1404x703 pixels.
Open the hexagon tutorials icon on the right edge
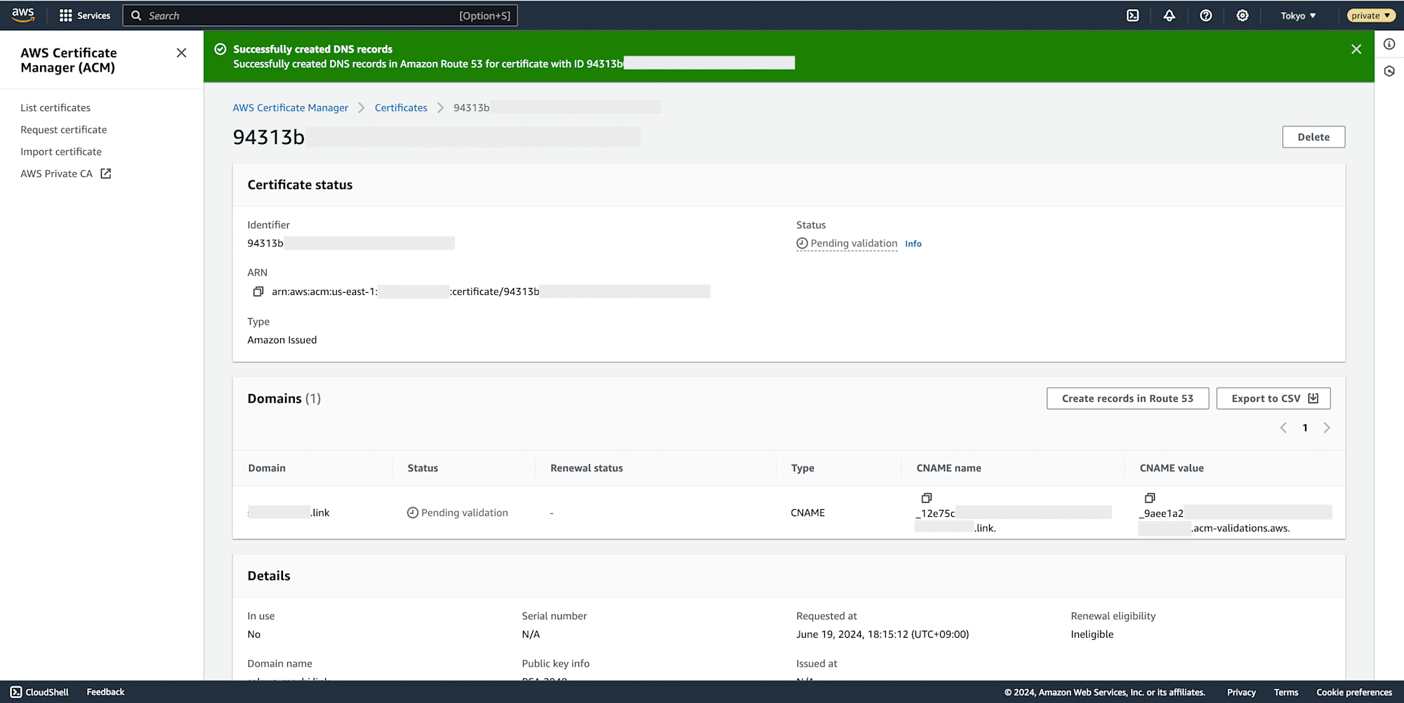pos(1389,71)
